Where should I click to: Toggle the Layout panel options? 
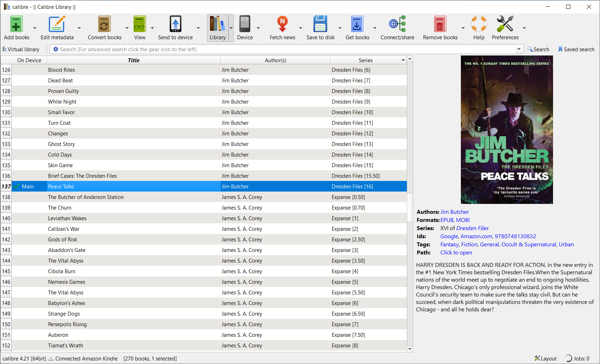545,358
